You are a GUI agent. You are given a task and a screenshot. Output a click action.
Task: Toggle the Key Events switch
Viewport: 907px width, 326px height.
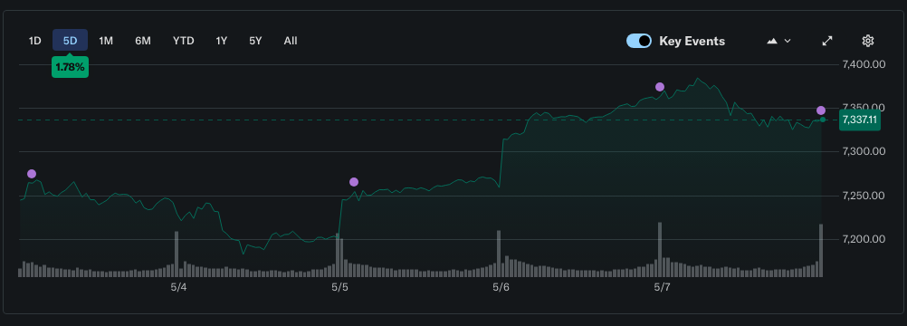click(x=639, y=41)
